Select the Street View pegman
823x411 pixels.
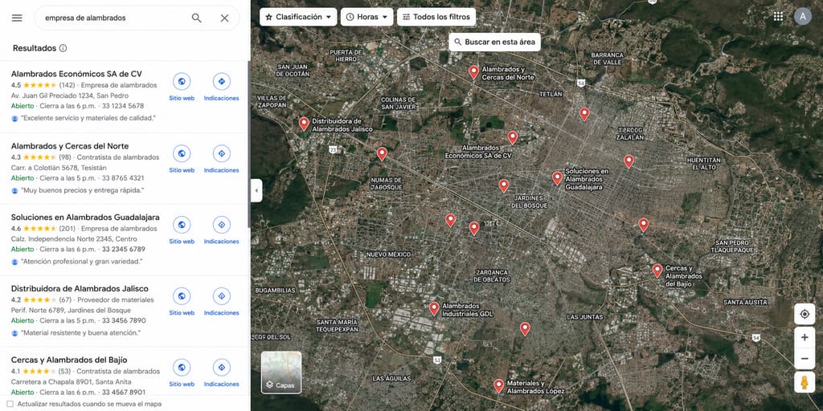(805, 382)
